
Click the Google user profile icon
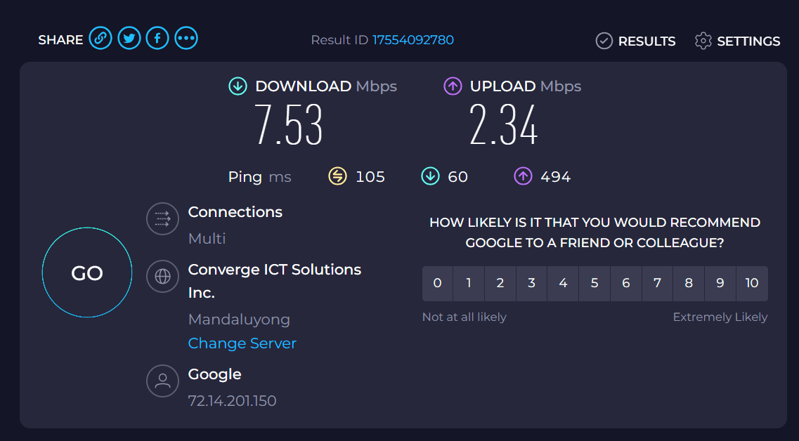point(162,381)
